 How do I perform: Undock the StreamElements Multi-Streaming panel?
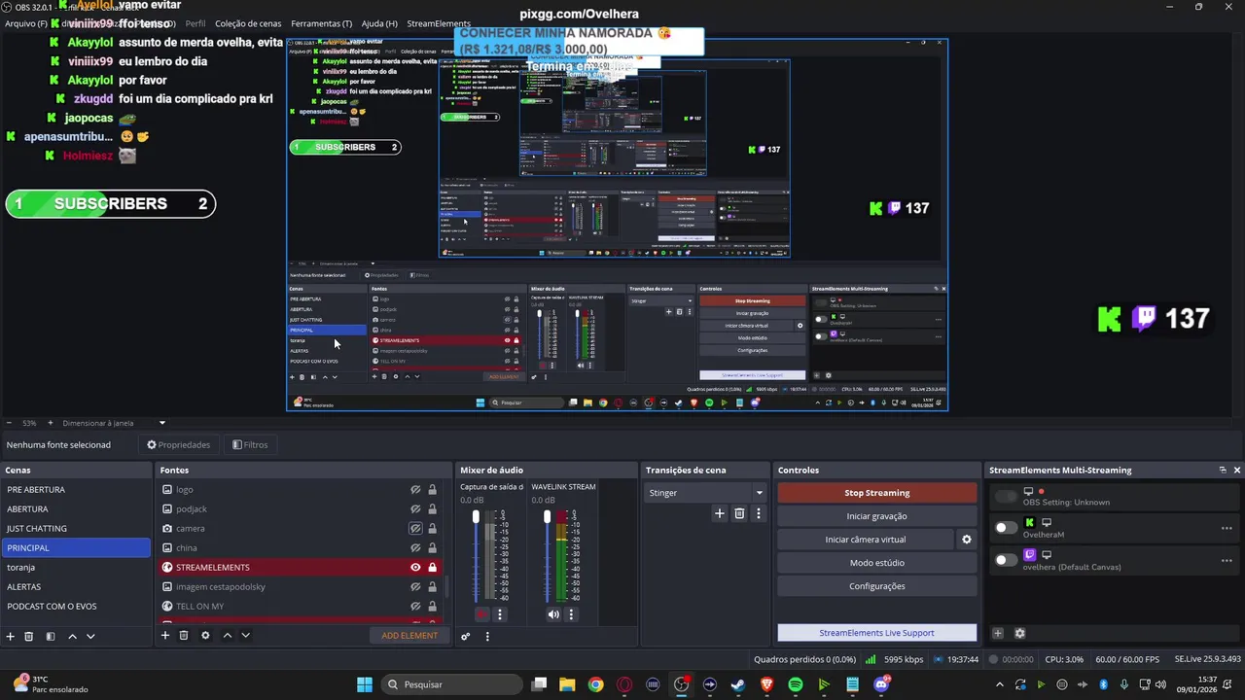point(1223,470)
